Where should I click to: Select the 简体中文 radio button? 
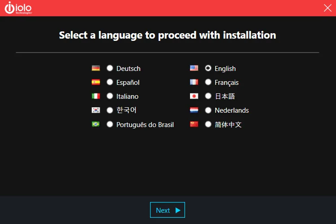point(208,124)
